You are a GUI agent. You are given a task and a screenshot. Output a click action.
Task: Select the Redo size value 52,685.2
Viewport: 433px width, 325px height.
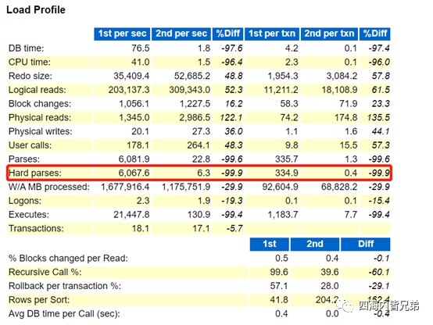[x=192, y=76]
